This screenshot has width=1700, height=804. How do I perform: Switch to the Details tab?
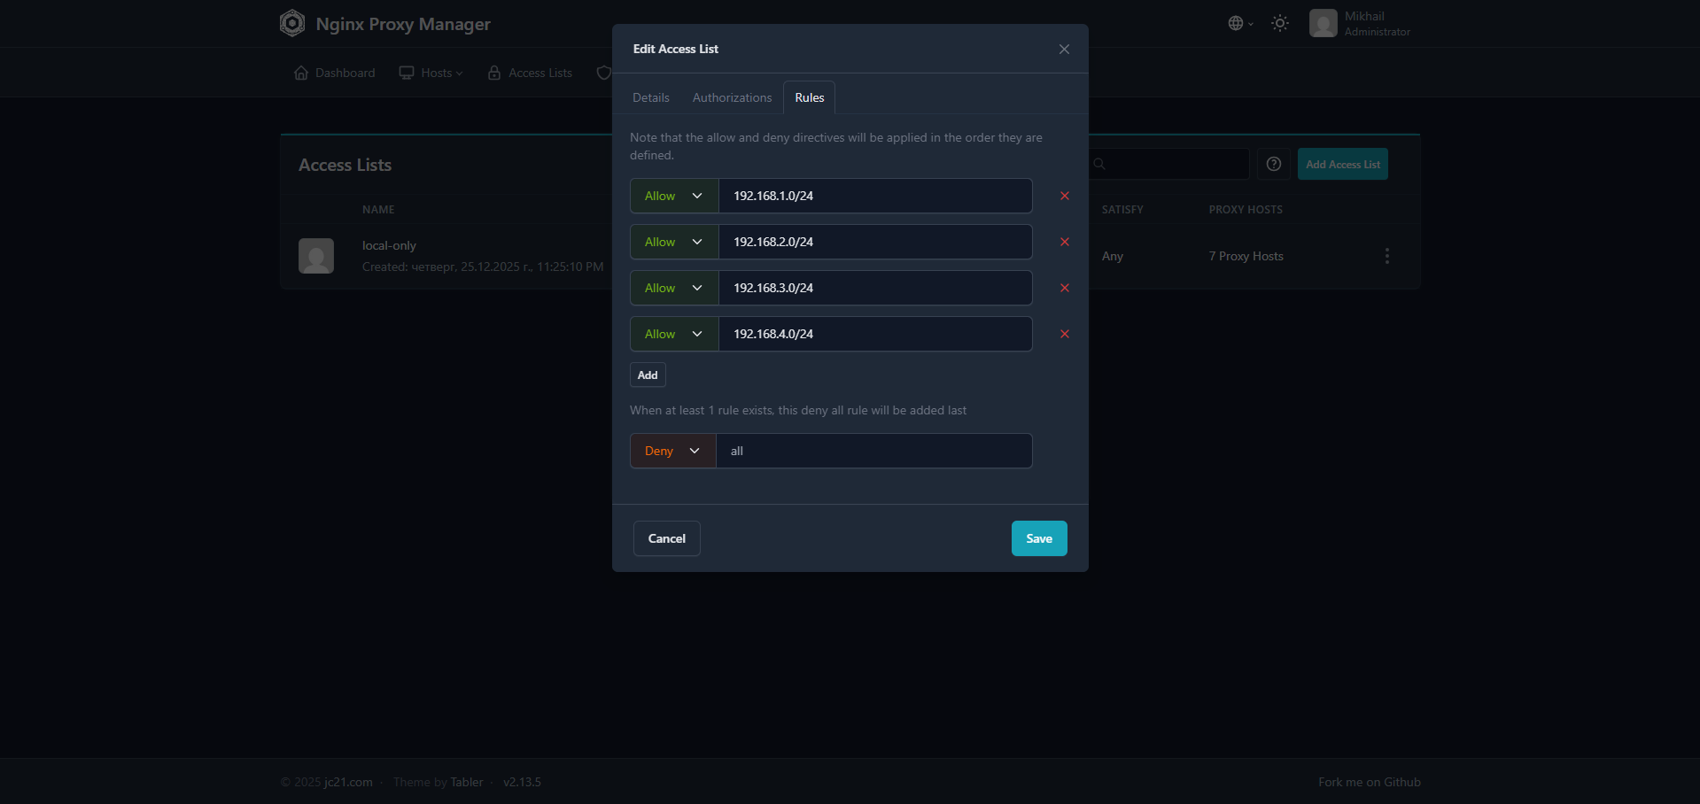point(651,97)
